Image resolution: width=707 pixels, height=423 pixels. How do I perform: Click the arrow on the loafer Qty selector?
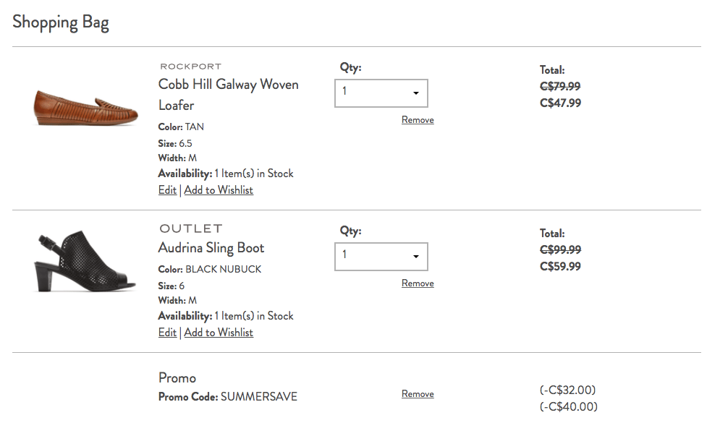click(415, 93)
